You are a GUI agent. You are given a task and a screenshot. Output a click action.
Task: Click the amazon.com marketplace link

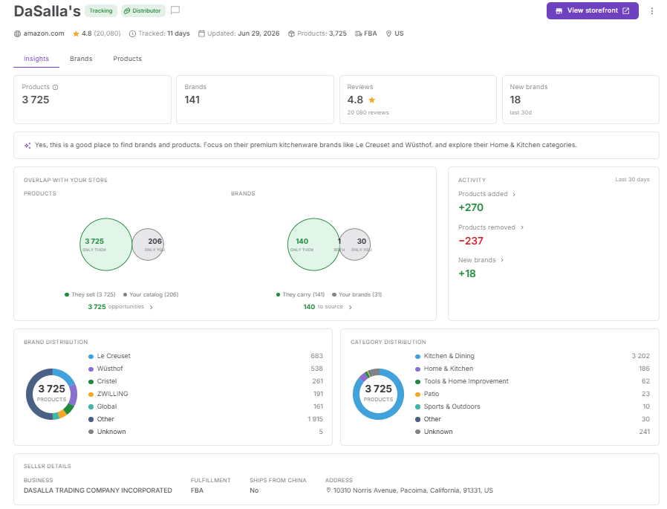(x=44, y=33)
